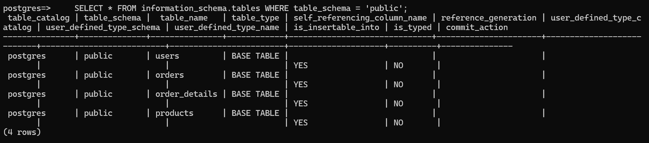The image size is (649, 143).
Task: Click the 'public' string literal in query
Action: pyautogui.click(x=387, y=8)
